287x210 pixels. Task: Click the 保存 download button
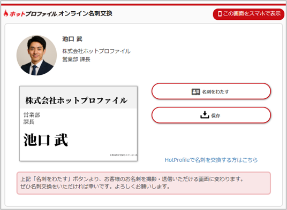pos(211,115)
